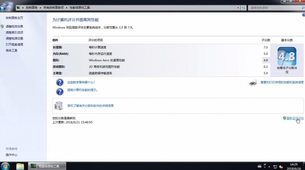Click the 4.8 base score badge

(287, 56)
